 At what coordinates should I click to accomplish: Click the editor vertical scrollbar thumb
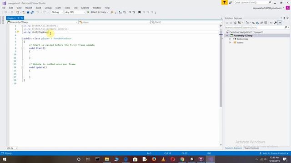(x=221, y=68)
